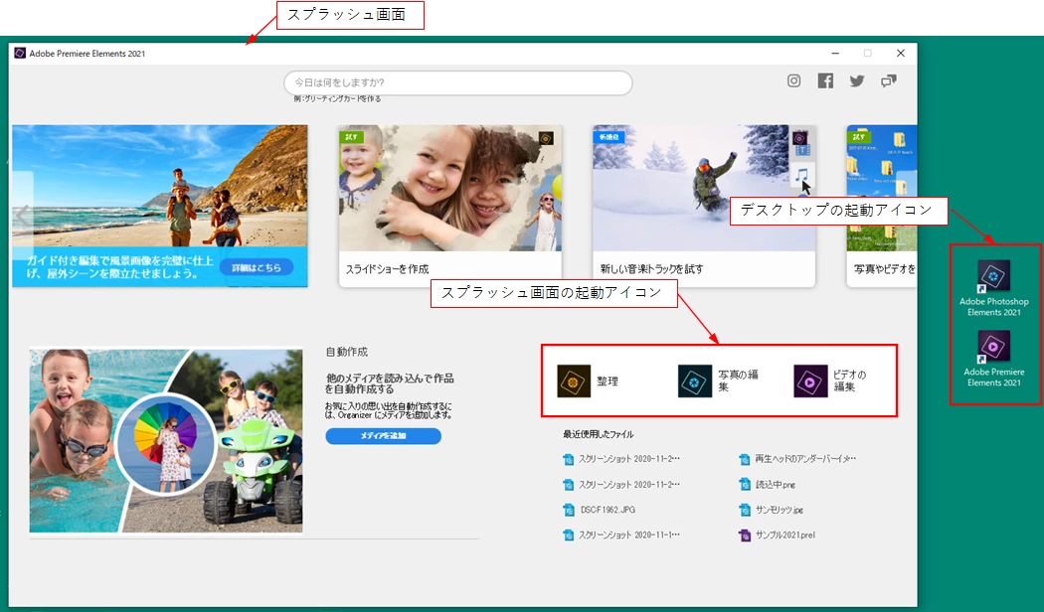
Task: Open the feedback chat bubbles icon
Action: 889,81
